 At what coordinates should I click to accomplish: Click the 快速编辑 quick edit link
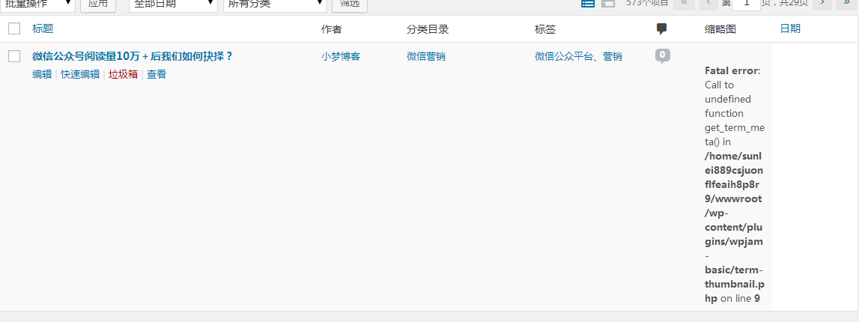(80, 74)
